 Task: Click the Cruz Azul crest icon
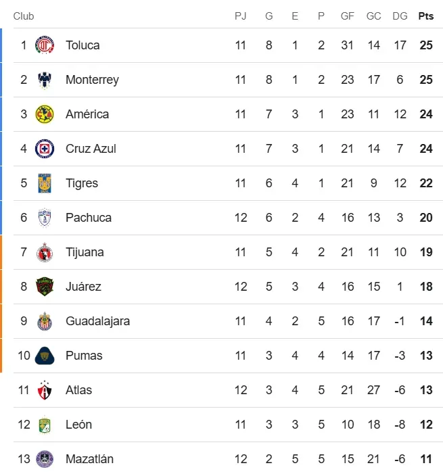tap(45, 149)
